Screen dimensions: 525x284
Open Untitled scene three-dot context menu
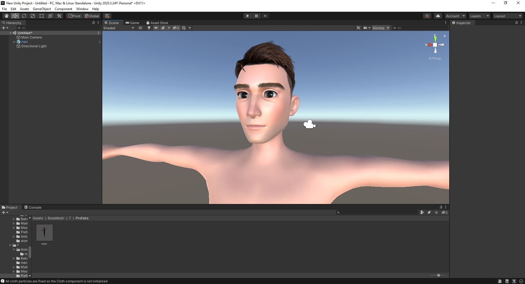pyautogui.click(x=98, y=33)
